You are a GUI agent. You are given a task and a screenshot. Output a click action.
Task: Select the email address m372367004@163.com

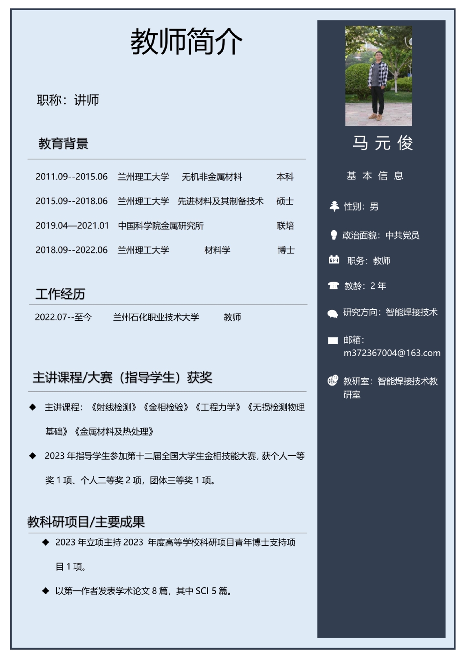pyautogui.click(x=391, y=353)
